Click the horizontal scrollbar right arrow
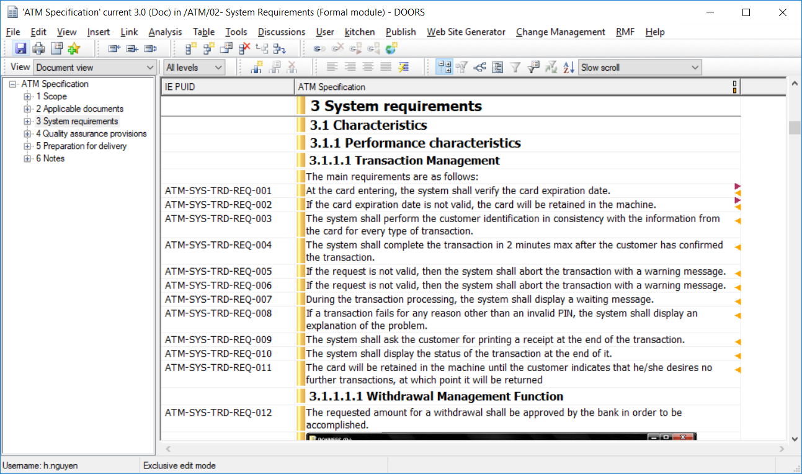 tap(783, 448)
